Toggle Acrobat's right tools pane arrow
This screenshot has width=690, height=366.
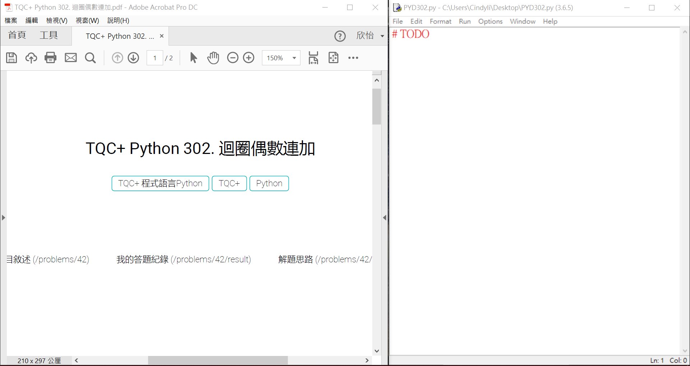click(x=385, y=217)
